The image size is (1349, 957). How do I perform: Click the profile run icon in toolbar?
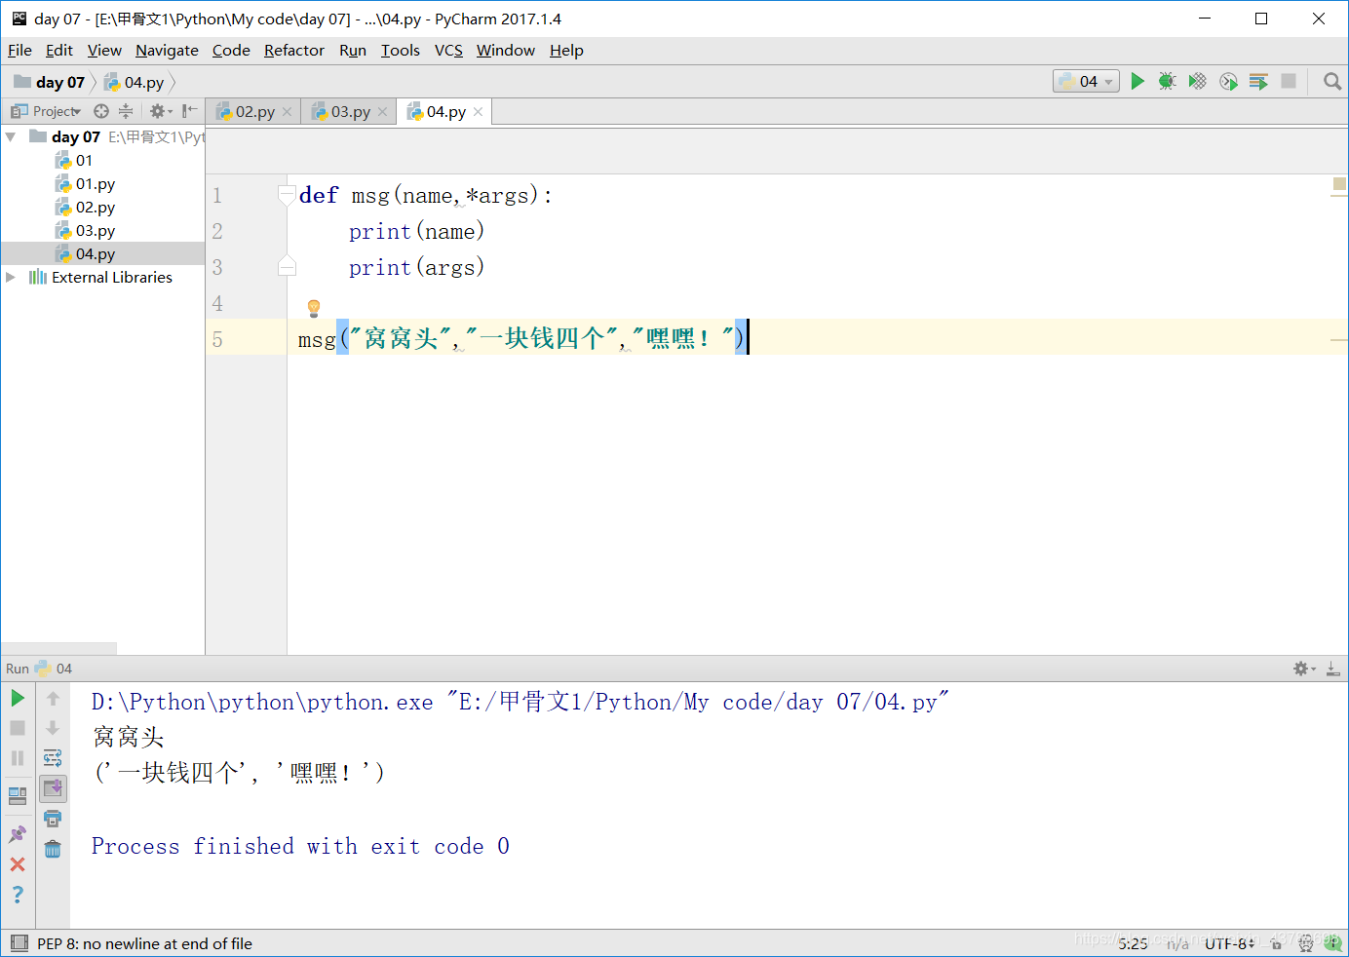click(1228, 82)
